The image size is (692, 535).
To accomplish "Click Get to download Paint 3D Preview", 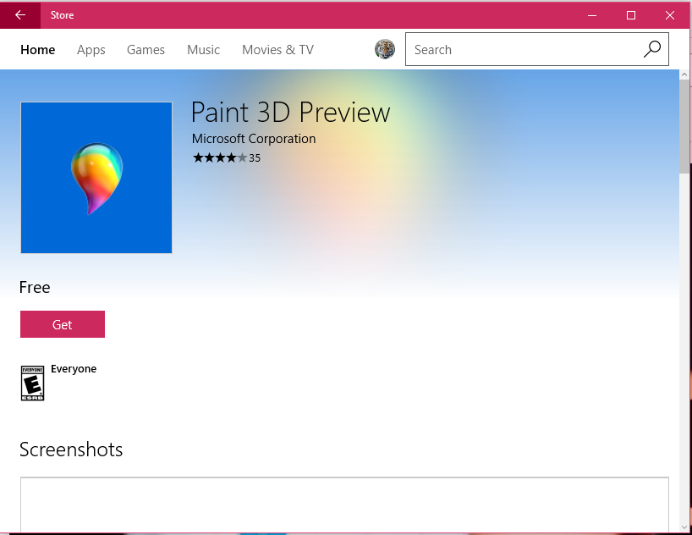I will coord(62,324).
